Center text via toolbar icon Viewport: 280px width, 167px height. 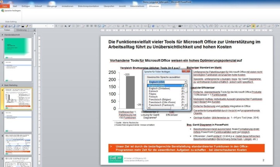coord(92,26)
